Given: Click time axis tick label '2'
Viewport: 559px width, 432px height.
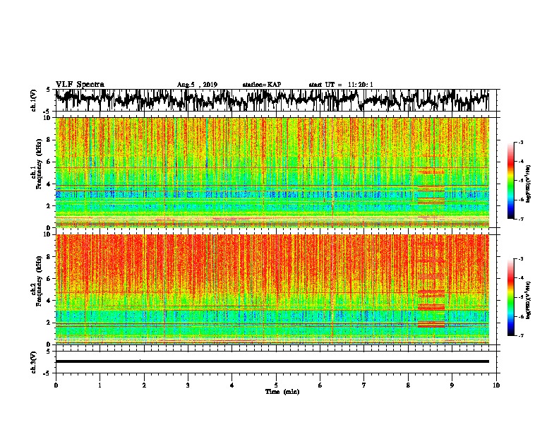Looking at the screenshot, I should [144, 385].
